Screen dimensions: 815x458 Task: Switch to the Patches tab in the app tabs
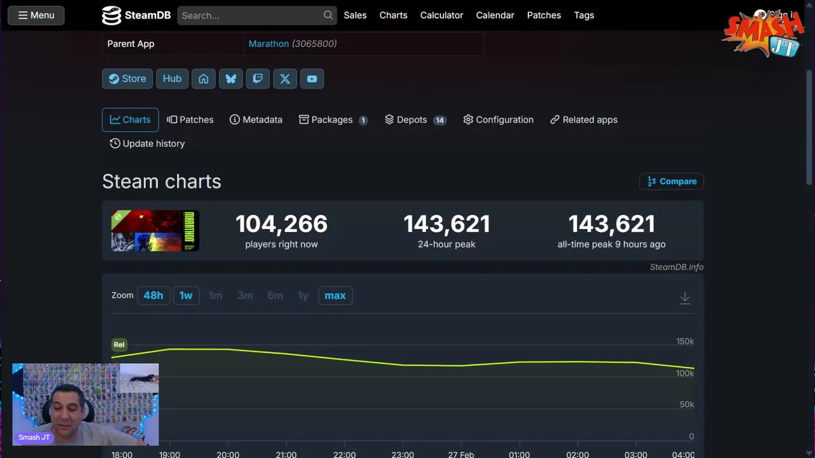coord(190,120)
